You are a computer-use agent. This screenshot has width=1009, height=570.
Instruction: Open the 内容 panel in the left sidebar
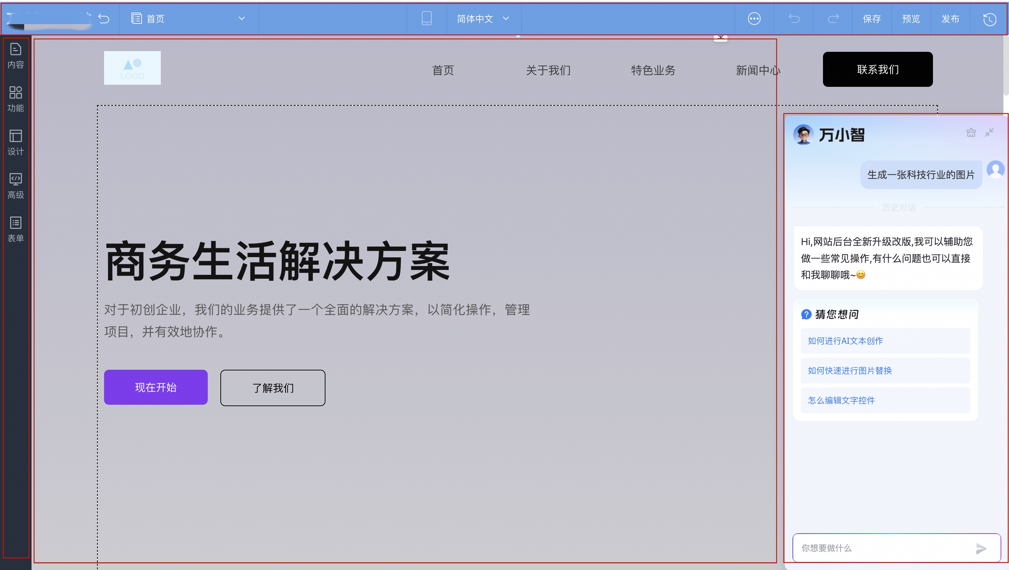[x=16, y=55]
